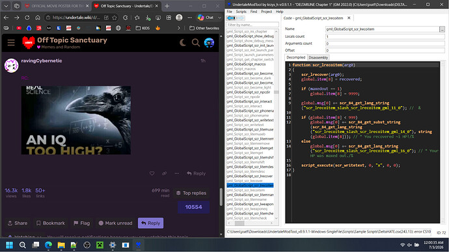449x252 pixels.
Task: Like the post with the heart icon
Action: [152, 173]
